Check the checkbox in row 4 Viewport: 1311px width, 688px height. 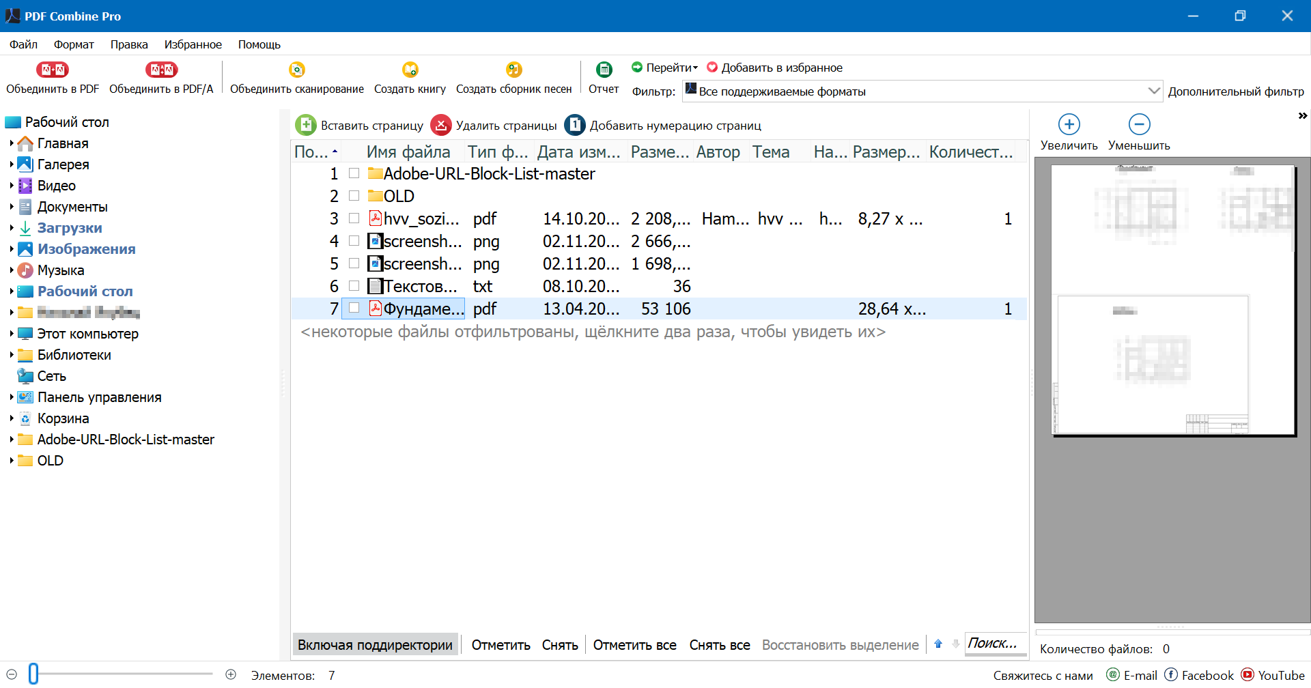coord(354,241)
